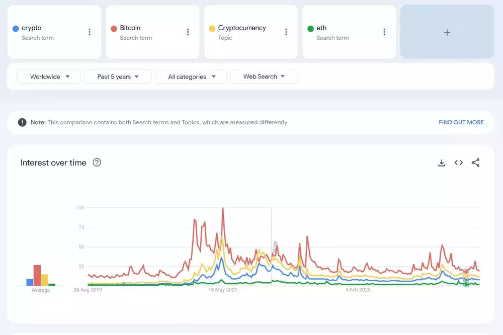Click the note info icon in the notice bar
This screenshot has width=503, height=335.
point(22,122)
